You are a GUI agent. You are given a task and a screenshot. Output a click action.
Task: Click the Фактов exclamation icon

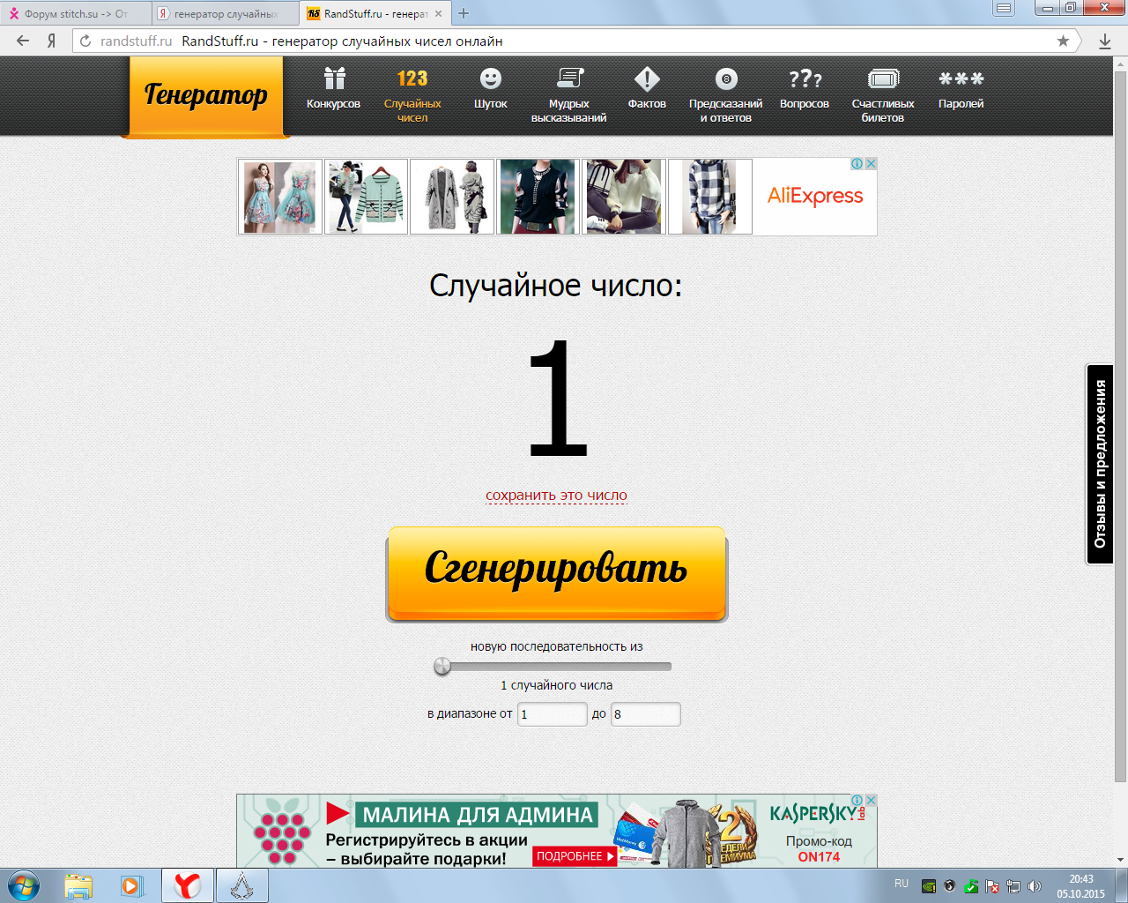click(x=647, y=80)
